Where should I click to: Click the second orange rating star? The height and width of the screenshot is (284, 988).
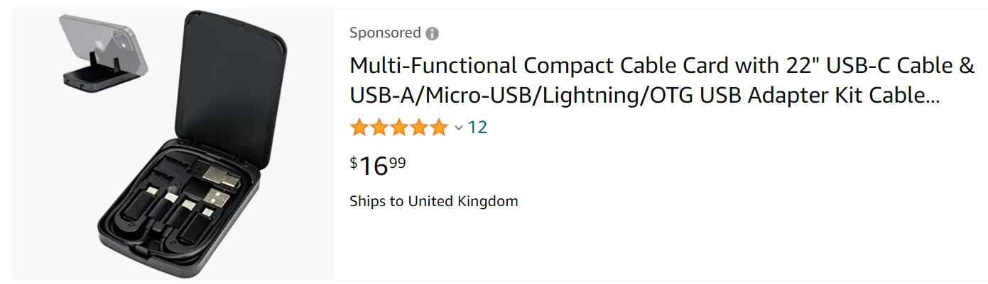(x=379, y=127)
